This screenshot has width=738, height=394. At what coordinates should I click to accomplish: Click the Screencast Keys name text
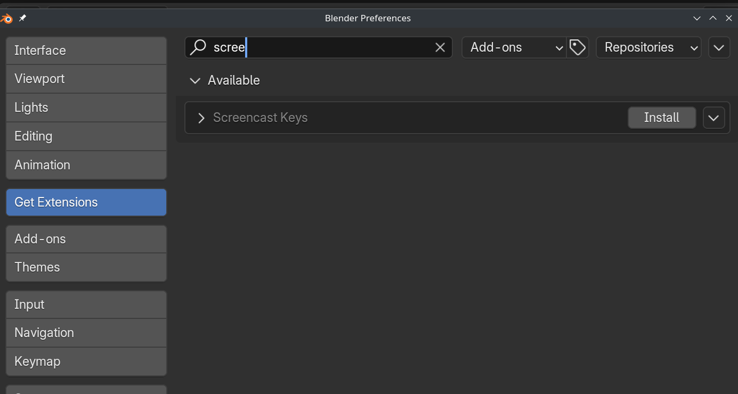[261, 118]
